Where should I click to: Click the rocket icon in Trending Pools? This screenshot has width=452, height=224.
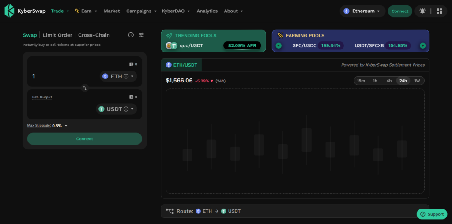pyautogui.click(x=169, y=35)
